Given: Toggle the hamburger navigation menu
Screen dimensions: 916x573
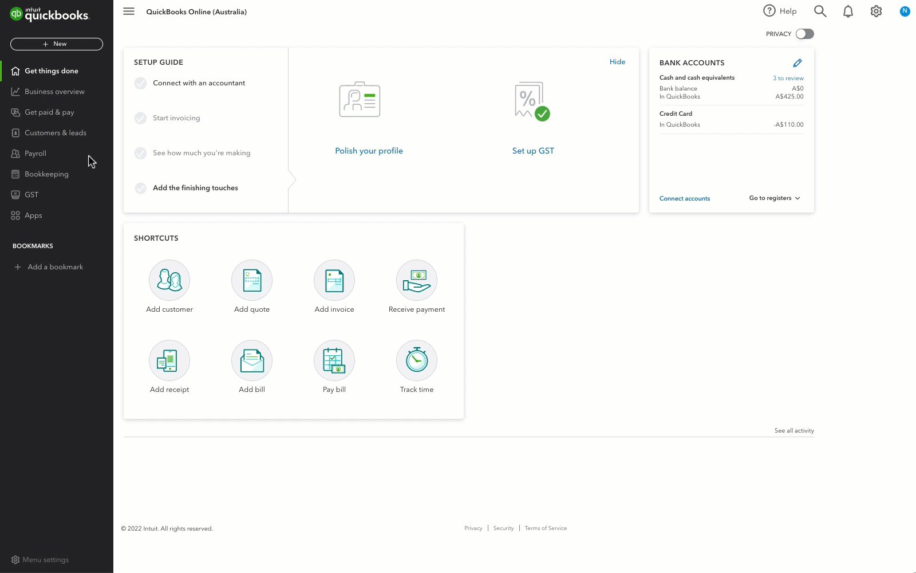Looking at the screenshot, I should coord(129,11).
